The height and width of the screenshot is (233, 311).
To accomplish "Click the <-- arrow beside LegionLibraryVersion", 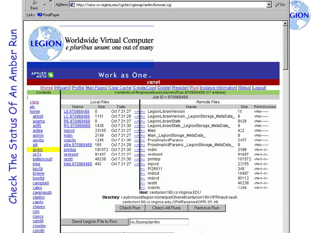I will coord(143,112).
